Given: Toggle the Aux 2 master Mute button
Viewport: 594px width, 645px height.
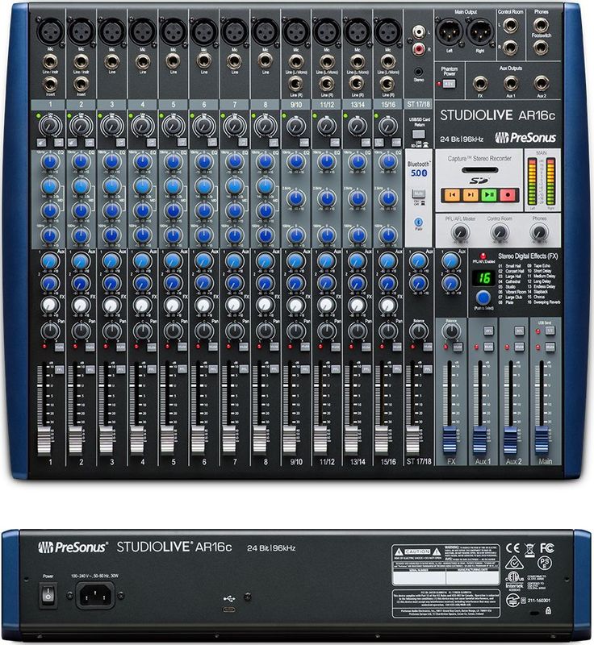Looking at the screenshot, I should pyautogui.click(x=519, y=347).
